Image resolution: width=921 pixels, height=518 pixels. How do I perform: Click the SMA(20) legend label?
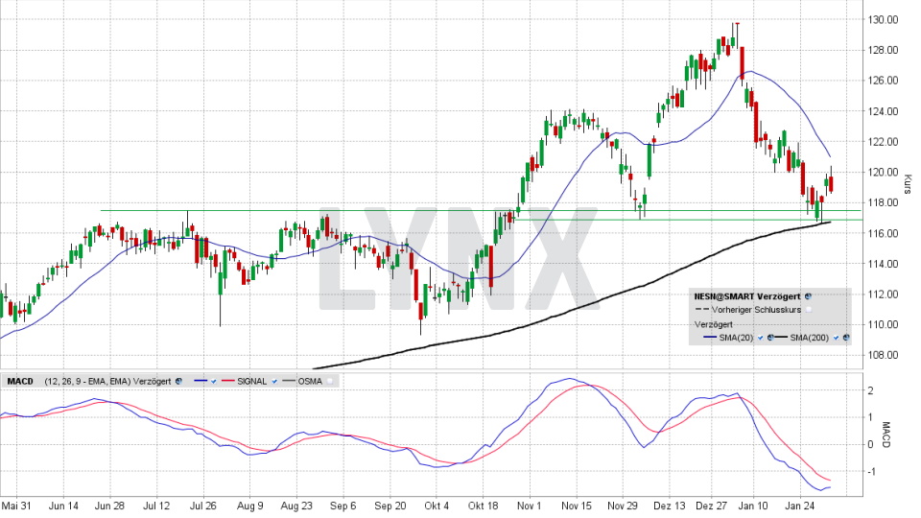(736, 338)
